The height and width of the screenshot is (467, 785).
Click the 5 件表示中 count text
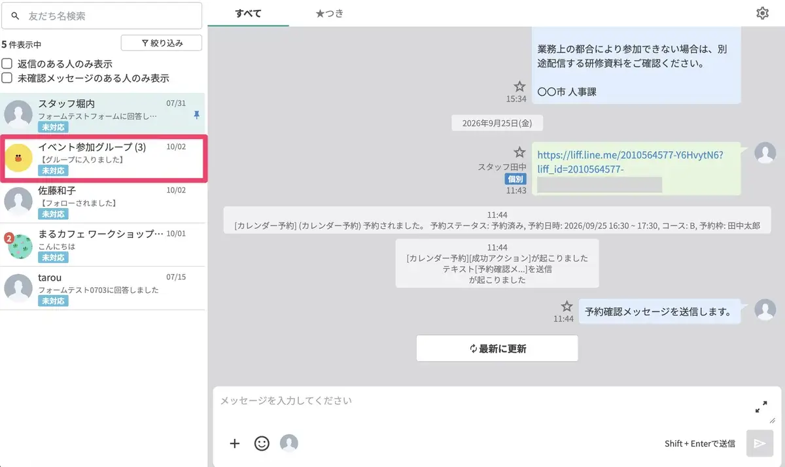point(21,44)
